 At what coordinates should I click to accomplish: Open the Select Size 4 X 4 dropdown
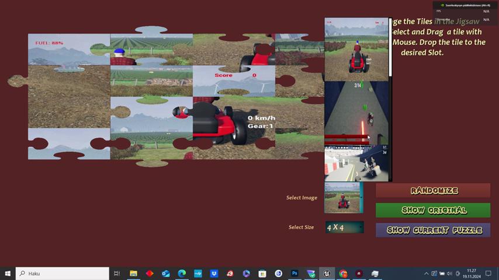(x=344, y=228)
